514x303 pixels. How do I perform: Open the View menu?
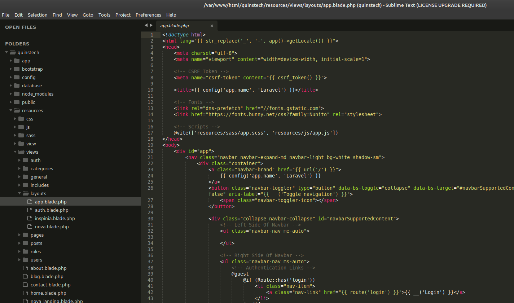coord(72,15)
